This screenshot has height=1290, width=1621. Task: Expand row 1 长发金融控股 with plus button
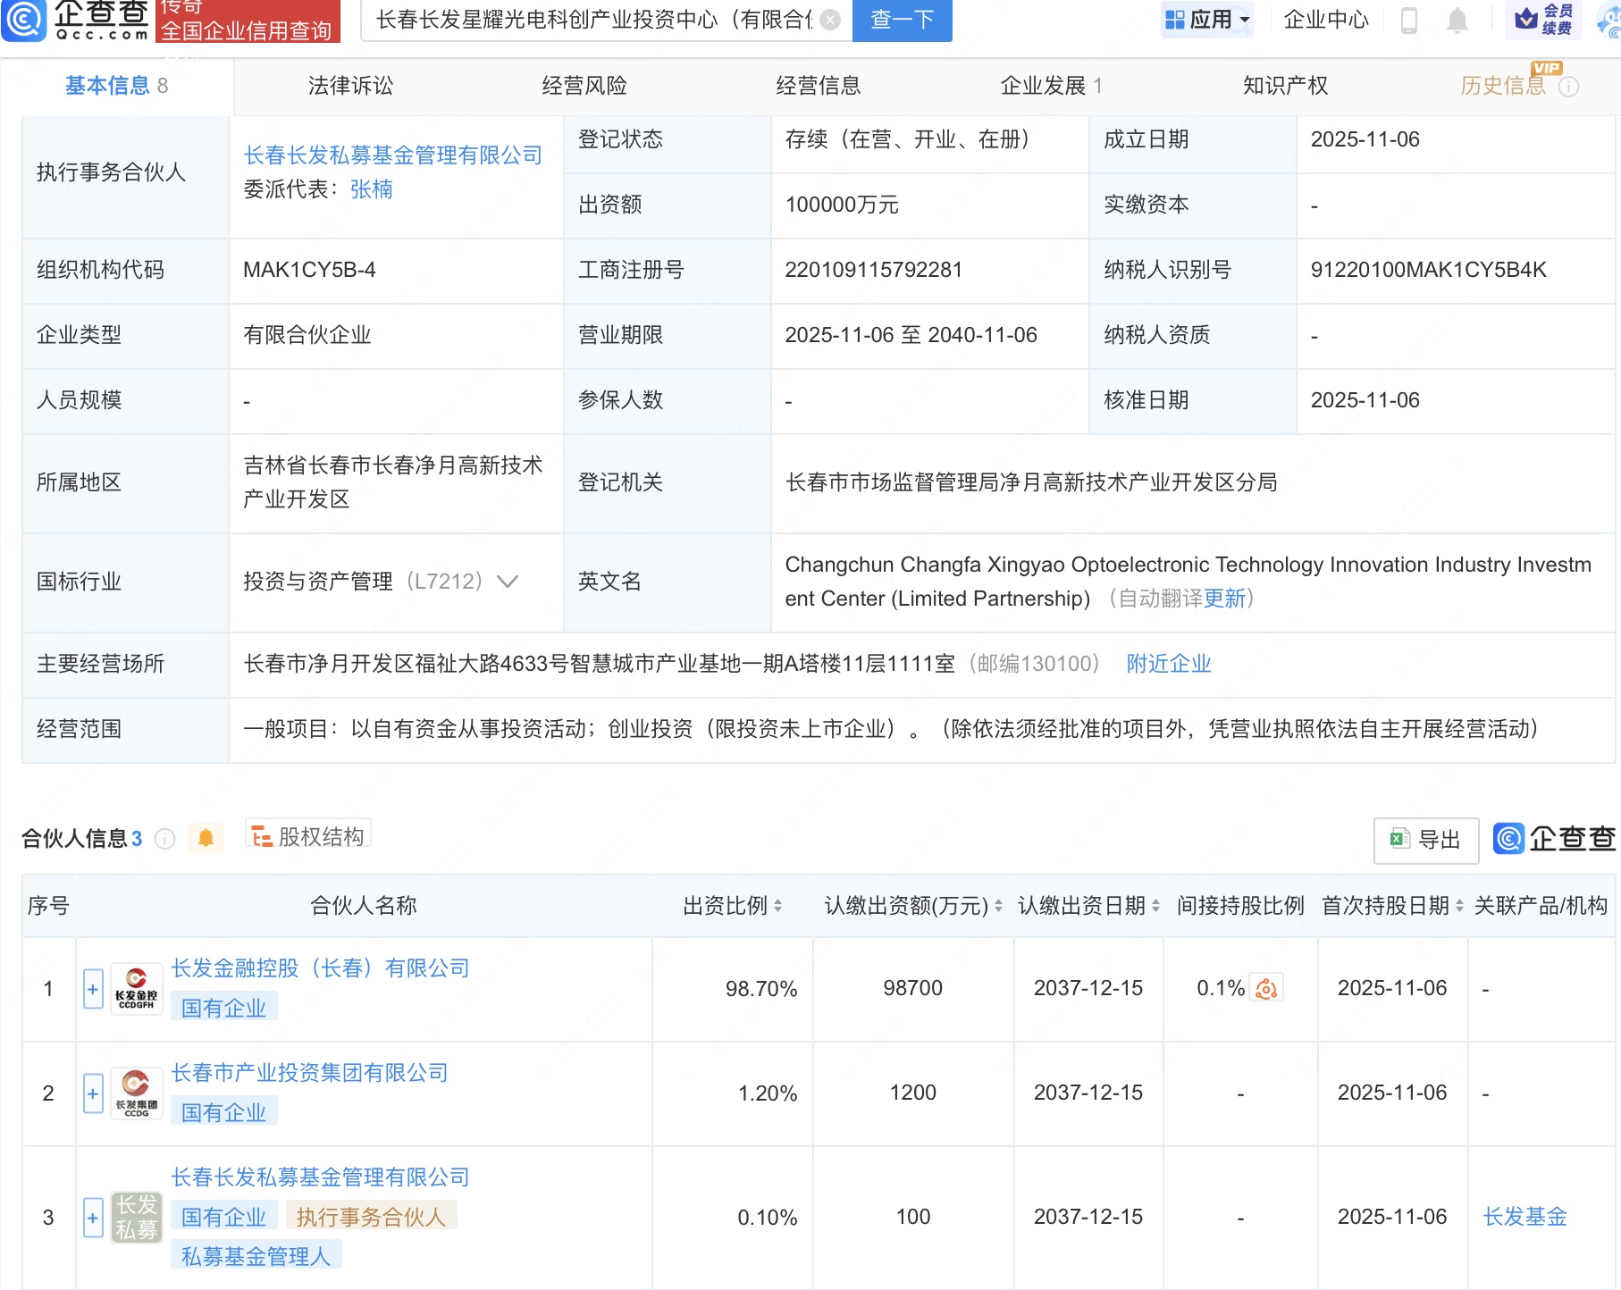pyautogui.click(x=93, y=989)
